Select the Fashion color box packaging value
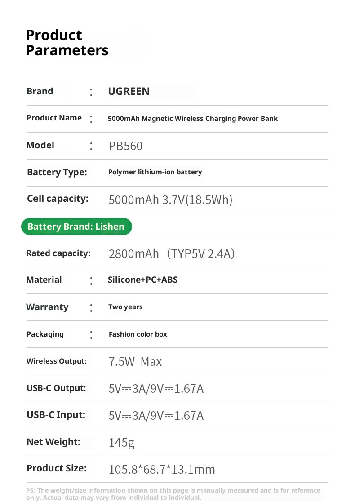Image resolution: width=355 pixels, height=502 pixels. (138, 334)
